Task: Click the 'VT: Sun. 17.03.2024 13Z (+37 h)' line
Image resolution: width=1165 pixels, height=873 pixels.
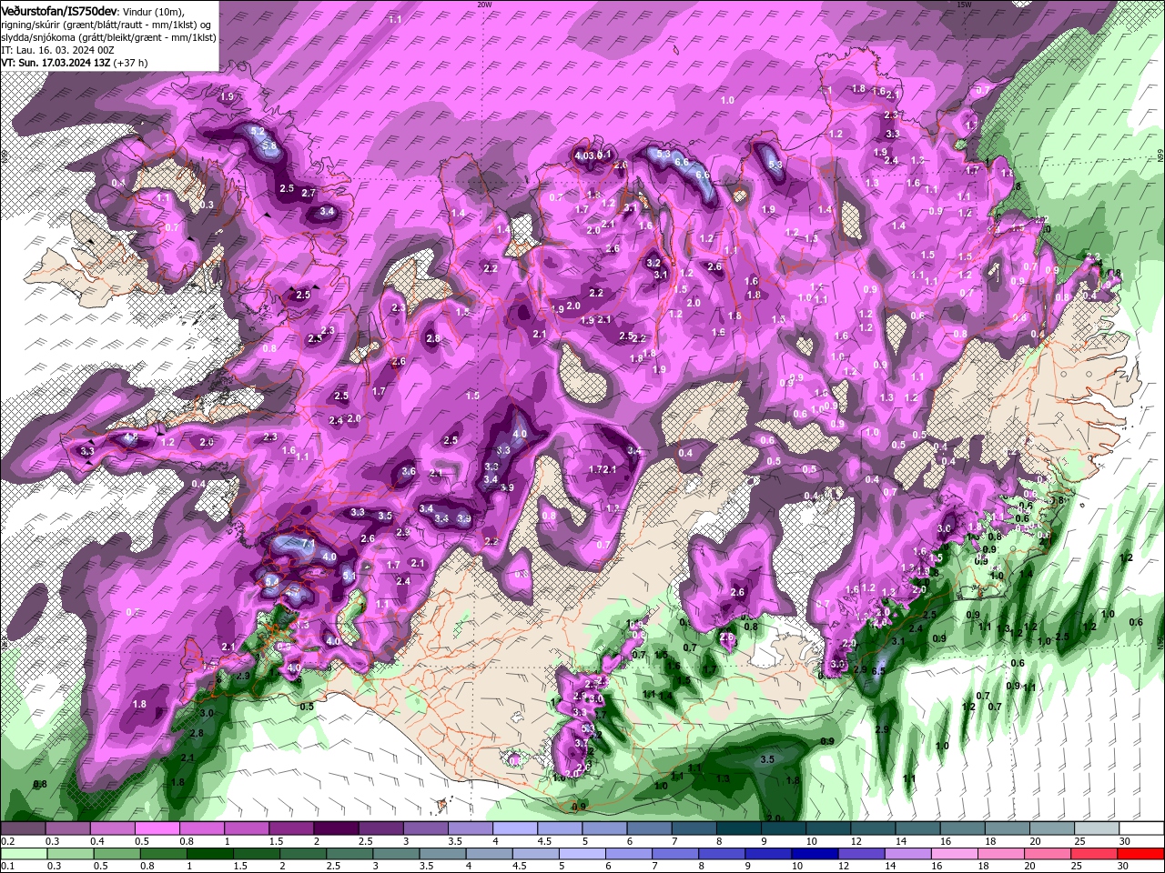Action: pyautogui.click(x=75, y=63)
